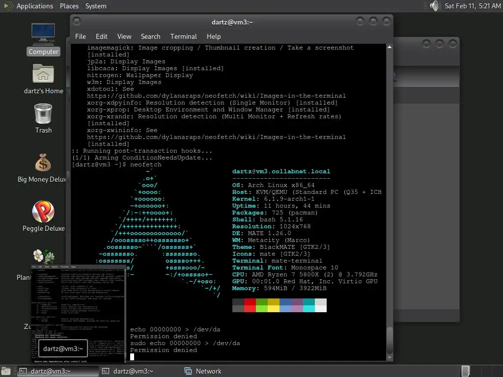Screen dimensions: 503x377
Task: Open the Applications menu
Action: 35,6
